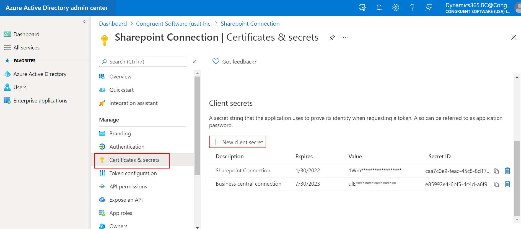Select the Sharepoint Connection description cell

(x=243, y=170)
